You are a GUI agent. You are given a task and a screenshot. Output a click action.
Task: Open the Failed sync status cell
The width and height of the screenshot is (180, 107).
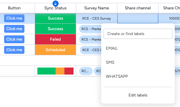pos(56,39)
